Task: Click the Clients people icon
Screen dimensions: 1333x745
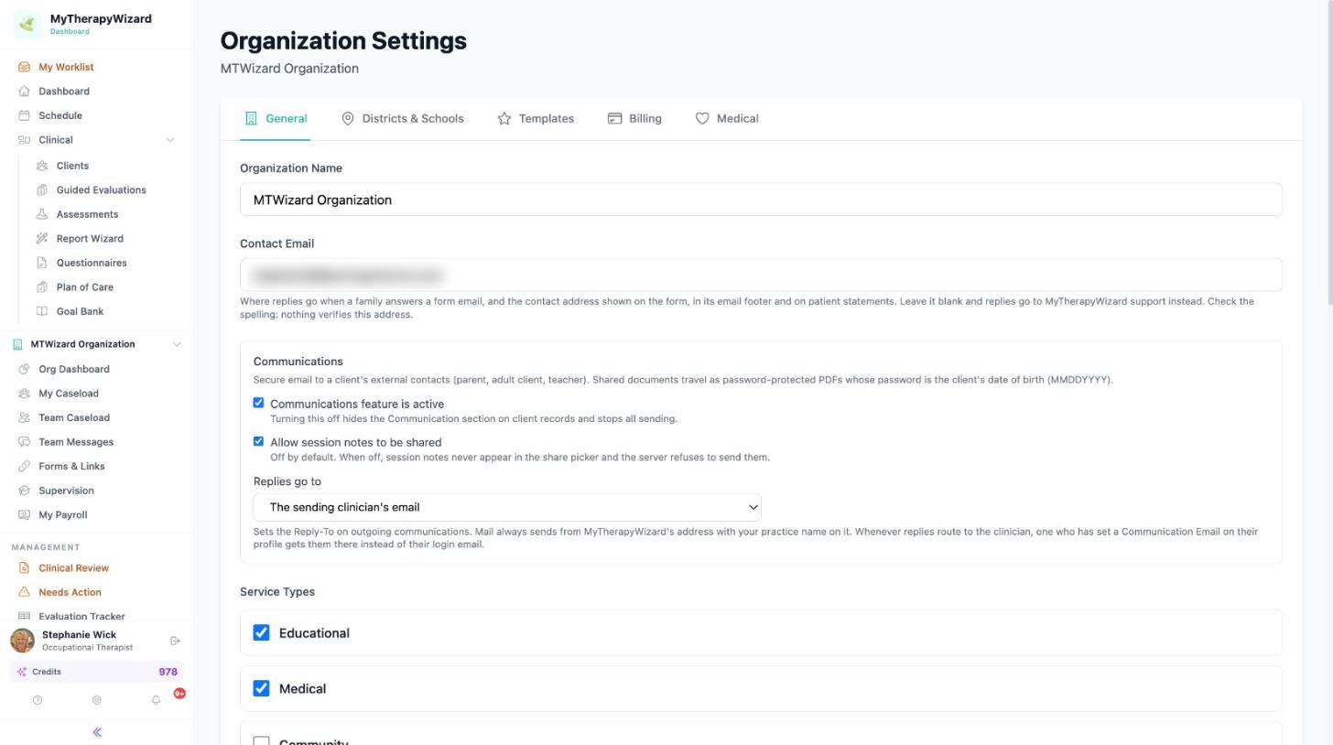Action: point(42,166)
